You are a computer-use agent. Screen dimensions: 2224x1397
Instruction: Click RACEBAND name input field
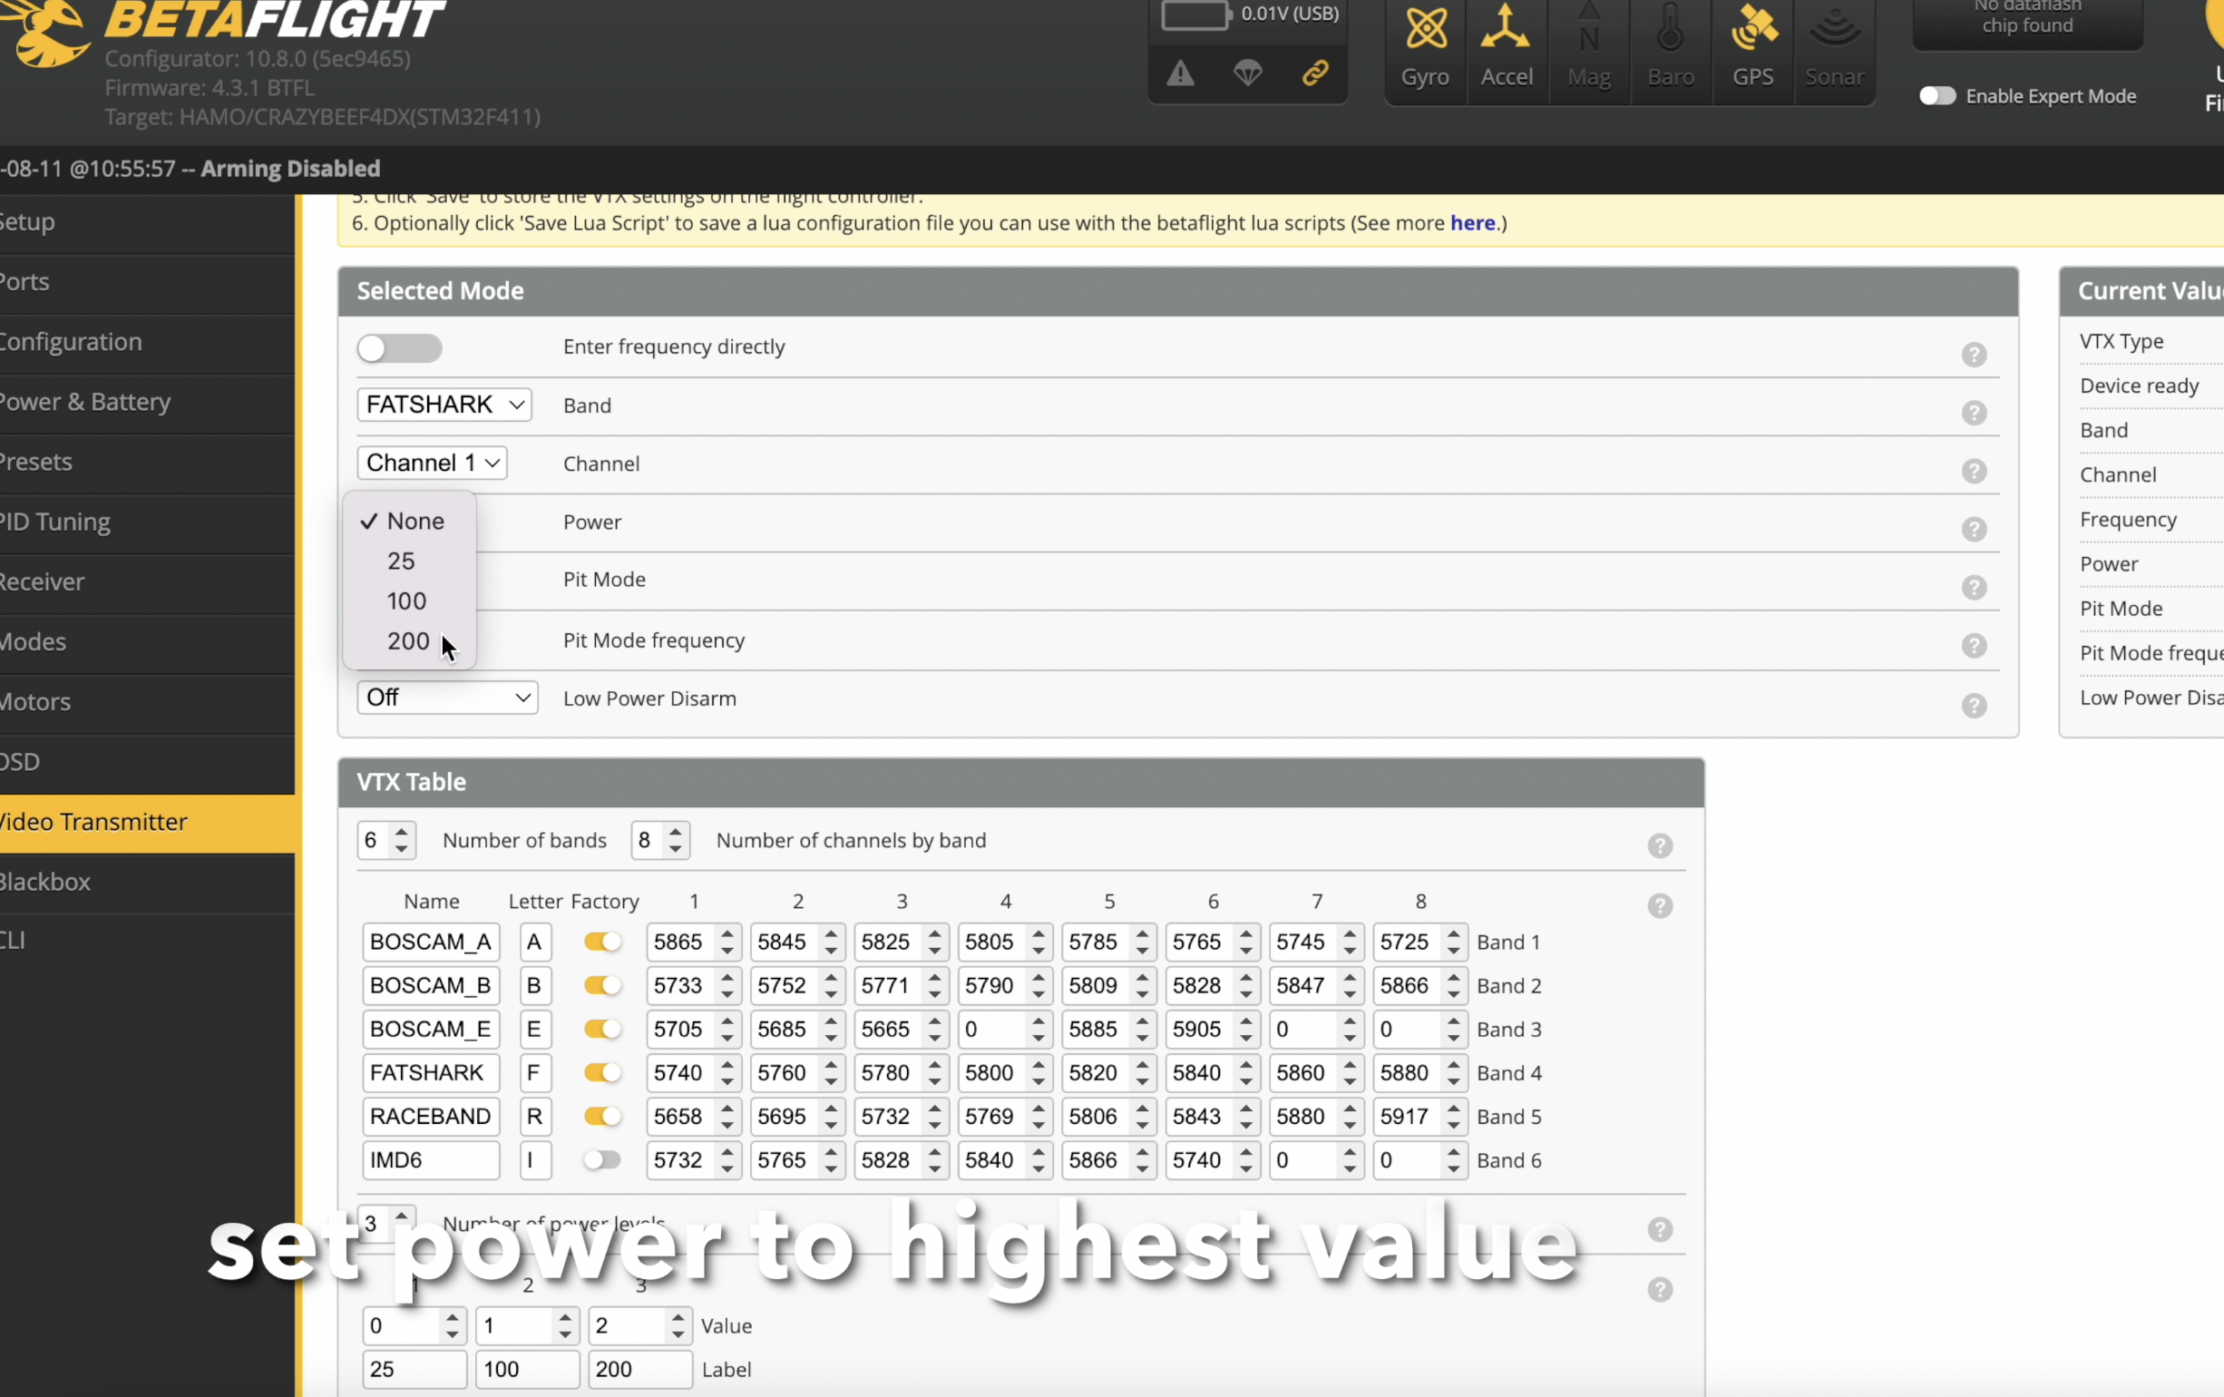pos(431,1116)
